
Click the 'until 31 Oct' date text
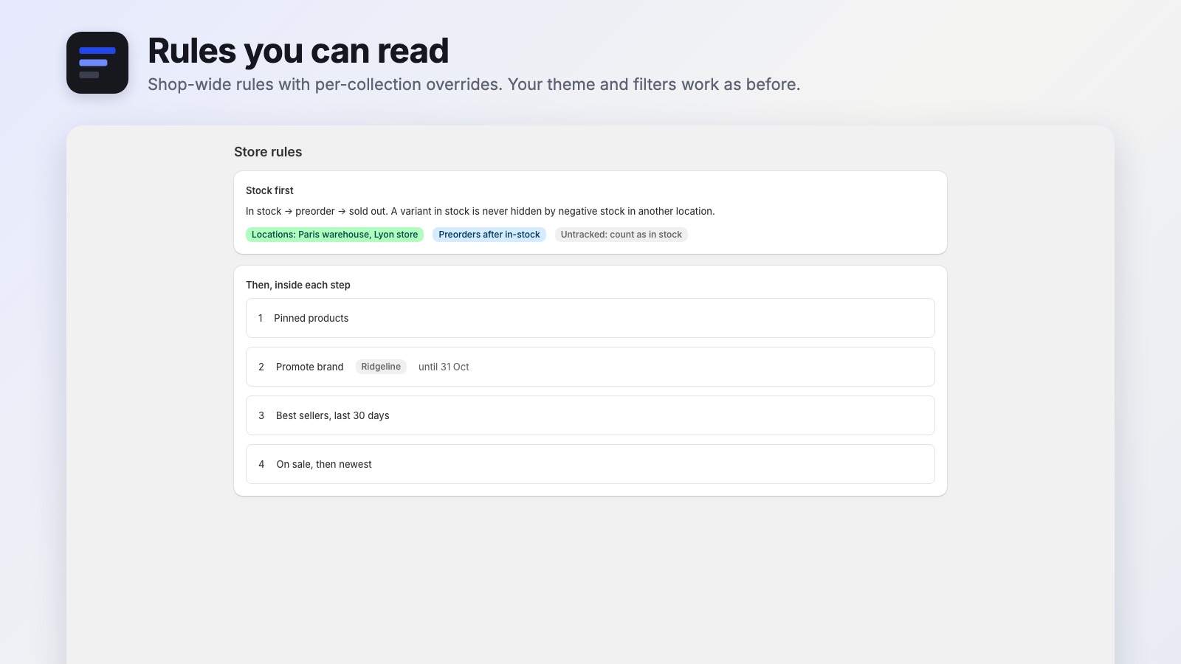point(444,367)
